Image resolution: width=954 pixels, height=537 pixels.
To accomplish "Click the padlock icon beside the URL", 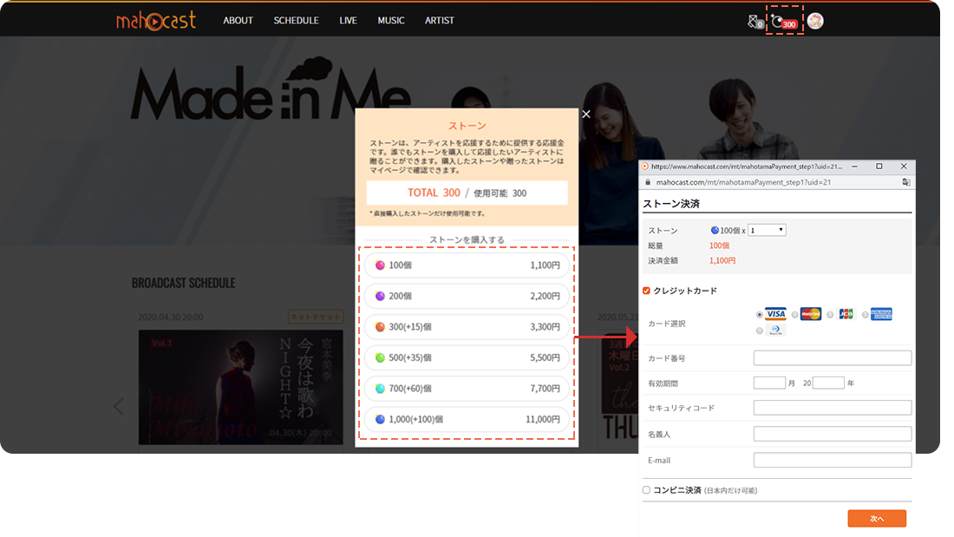I will tap(648, 182).
